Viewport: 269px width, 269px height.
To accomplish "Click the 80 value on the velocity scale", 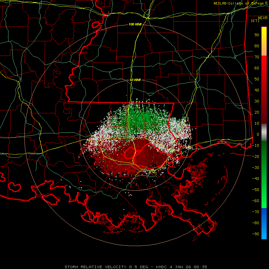I will pyautogui.click(x=257, y=46).
